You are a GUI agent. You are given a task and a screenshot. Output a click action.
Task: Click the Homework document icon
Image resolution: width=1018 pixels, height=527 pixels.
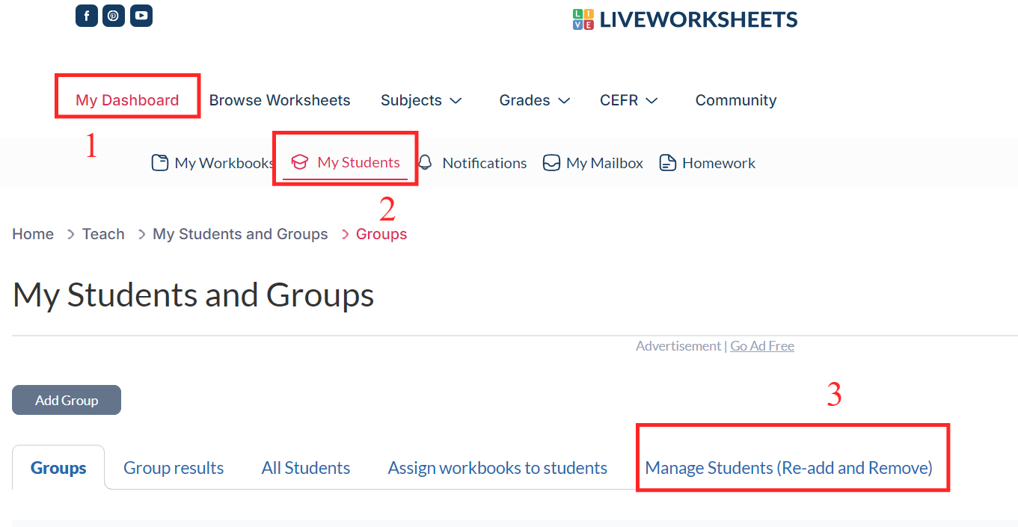tap(668, 163)
